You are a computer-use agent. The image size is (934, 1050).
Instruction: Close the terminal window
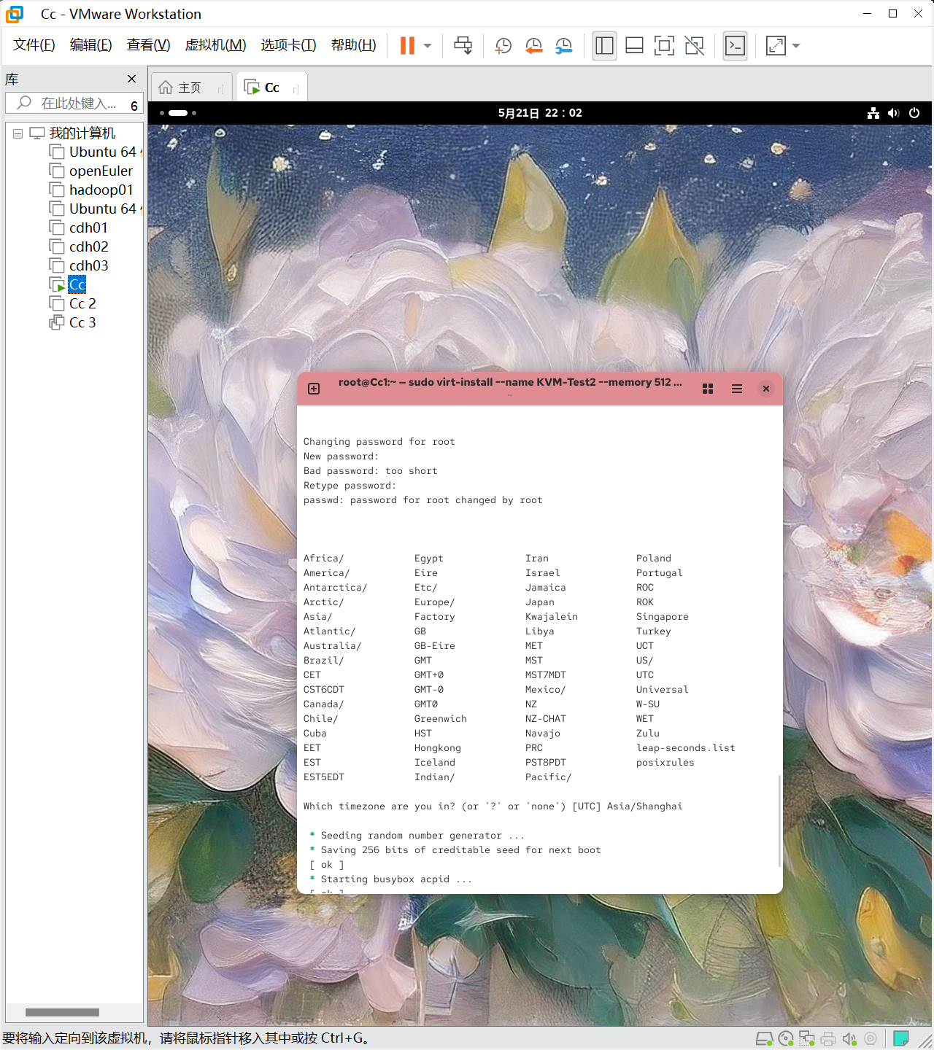[x=766, y=389]
